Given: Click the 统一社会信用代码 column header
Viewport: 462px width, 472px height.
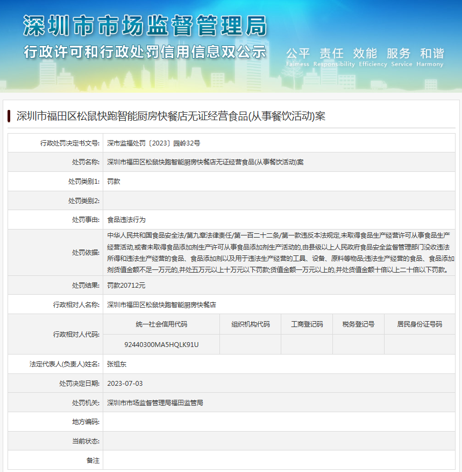Looking at the screenshot, I should [161, 324].
